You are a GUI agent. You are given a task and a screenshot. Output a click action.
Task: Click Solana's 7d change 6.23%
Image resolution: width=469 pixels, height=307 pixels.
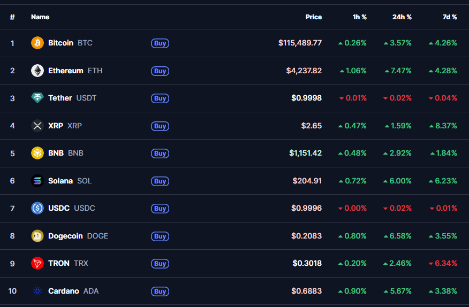[443, 181]
